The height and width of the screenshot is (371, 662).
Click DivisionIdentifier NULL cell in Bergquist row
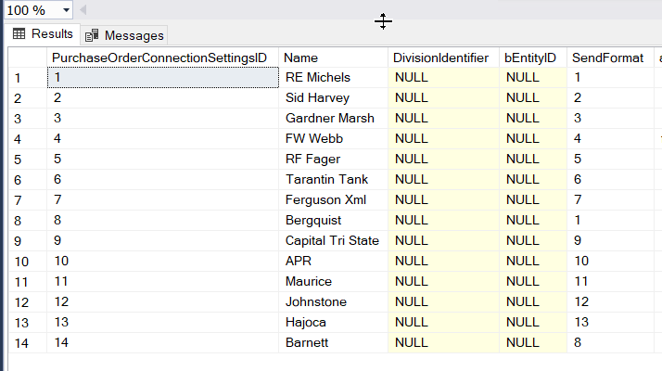pyautogui.click(x=443, y=220)
